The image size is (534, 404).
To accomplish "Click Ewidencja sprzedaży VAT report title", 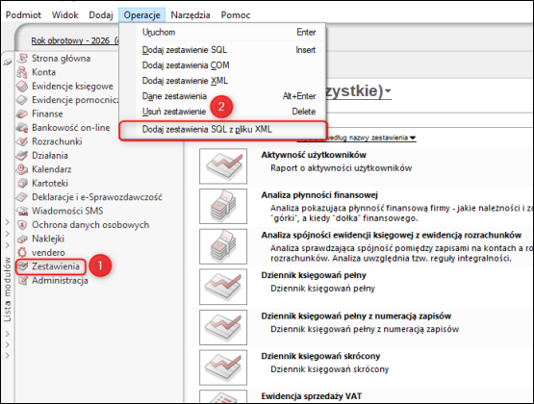I will point(312,396).
